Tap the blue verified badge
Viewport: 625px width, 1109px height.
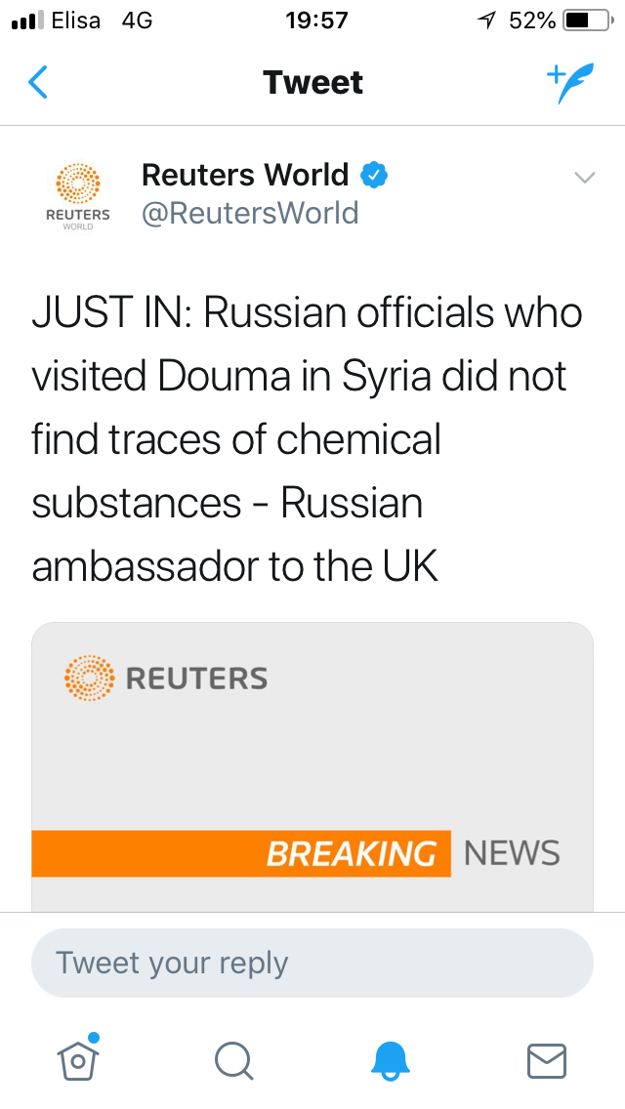375,176
